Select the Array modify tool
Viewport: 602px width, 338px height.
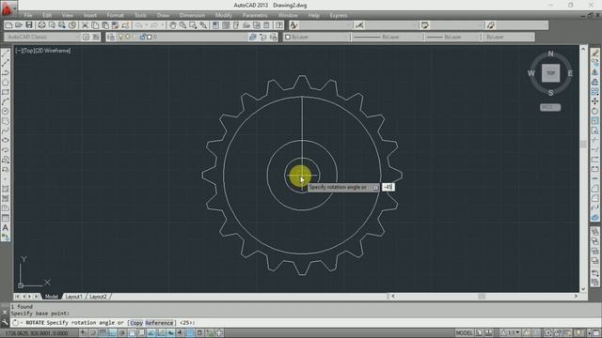pos(594,92)
